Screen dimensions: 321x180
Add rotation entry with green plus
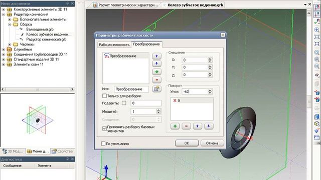point(175,126)
